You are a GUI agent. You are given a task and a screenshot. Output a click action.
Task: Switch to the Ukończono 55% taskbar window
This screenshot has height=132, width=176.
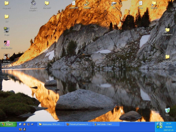point(51,124)
